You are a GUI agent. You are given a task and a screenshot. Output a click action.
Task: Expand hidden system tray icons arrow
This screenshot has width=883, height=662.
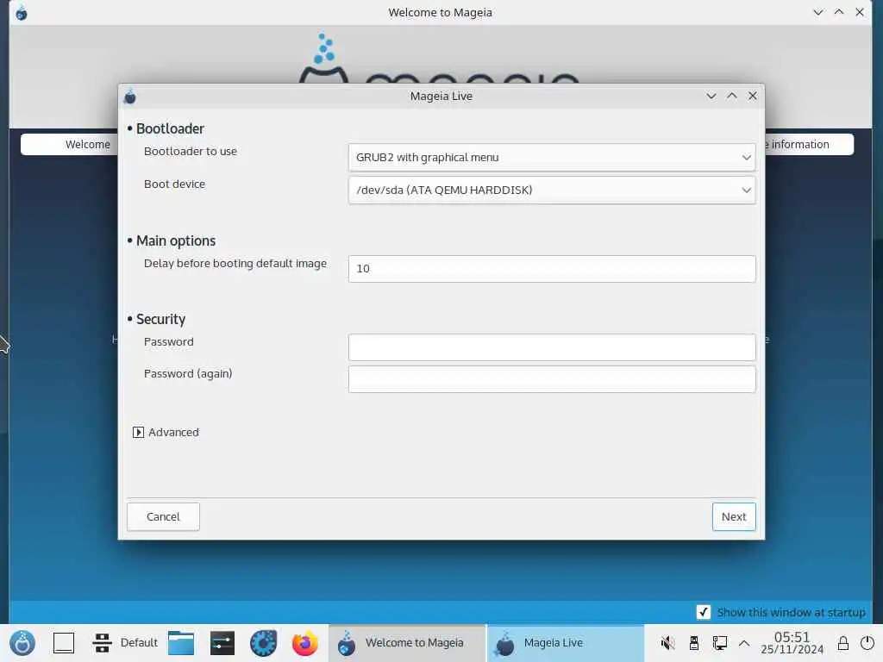(744, 643)
